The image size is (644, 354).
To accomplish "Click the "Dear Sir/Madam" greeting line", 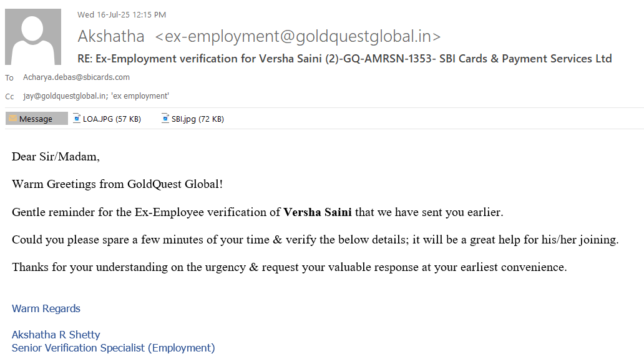I will tap(56, 157).
